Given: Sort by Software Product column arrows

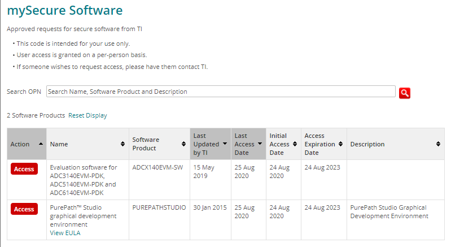Looking at the screenshot, I should tap(183, 144).
